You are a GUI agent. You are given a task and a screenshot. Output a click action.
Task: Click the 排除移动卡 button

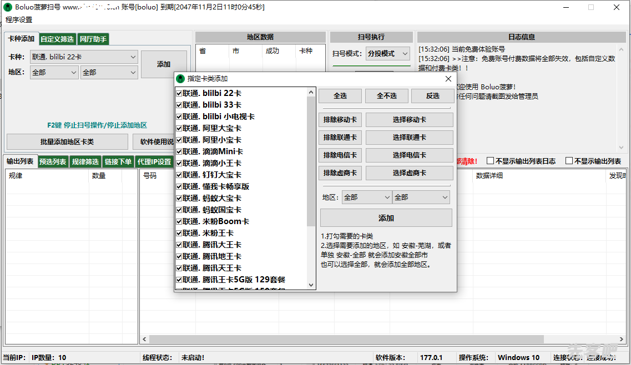pyautogui.click(x=340, y=120)
